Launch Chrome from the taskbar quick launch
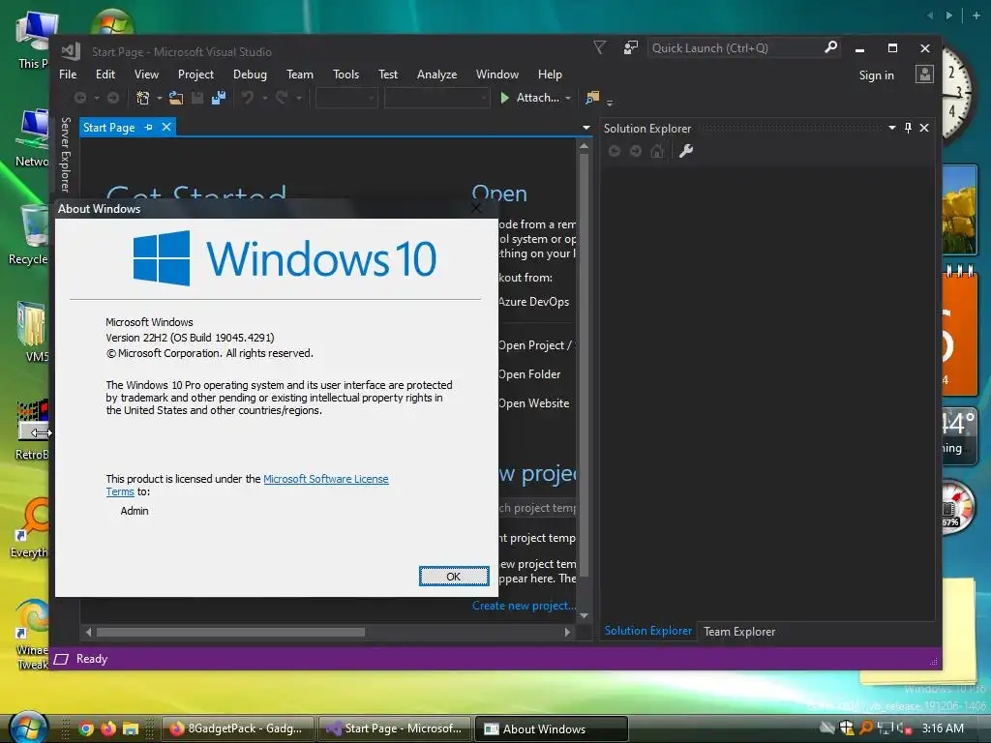The image size is (991, 743). click(86, 728)
